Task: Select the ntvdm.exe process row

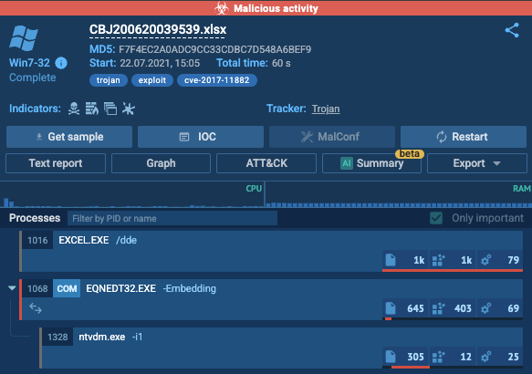Action: (281, 348)
